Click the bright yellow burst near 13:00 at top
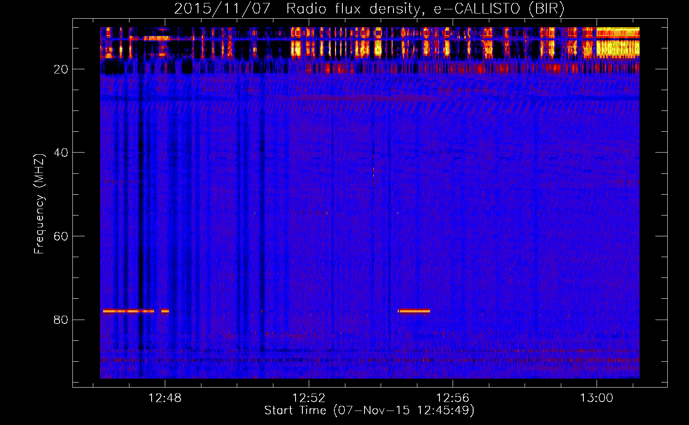689x425 pixels. coord(618,42)
